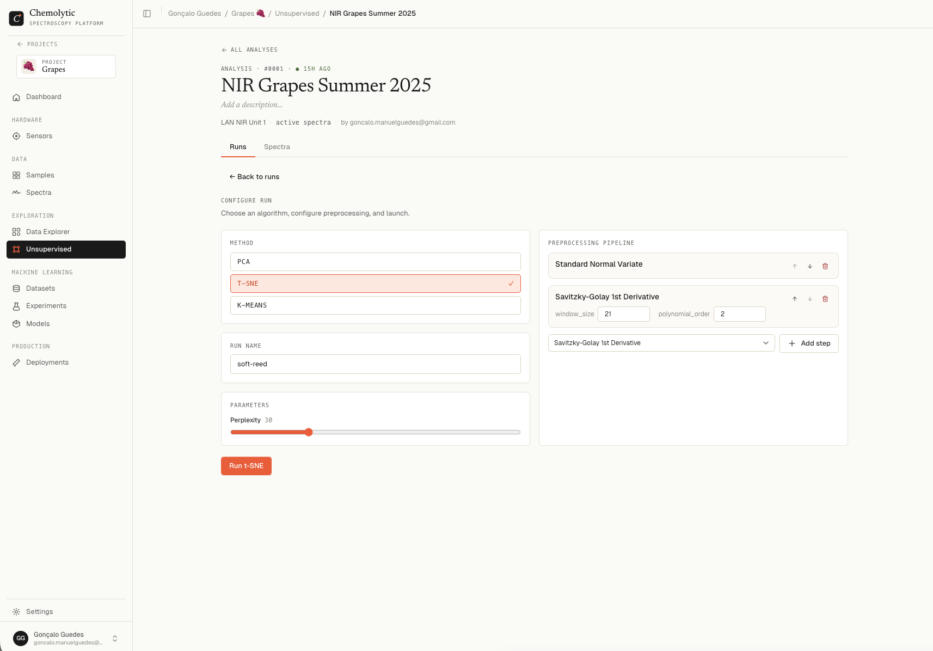Move Standard Normal Variate step down
933x651 pixels.
pos(810,266)
